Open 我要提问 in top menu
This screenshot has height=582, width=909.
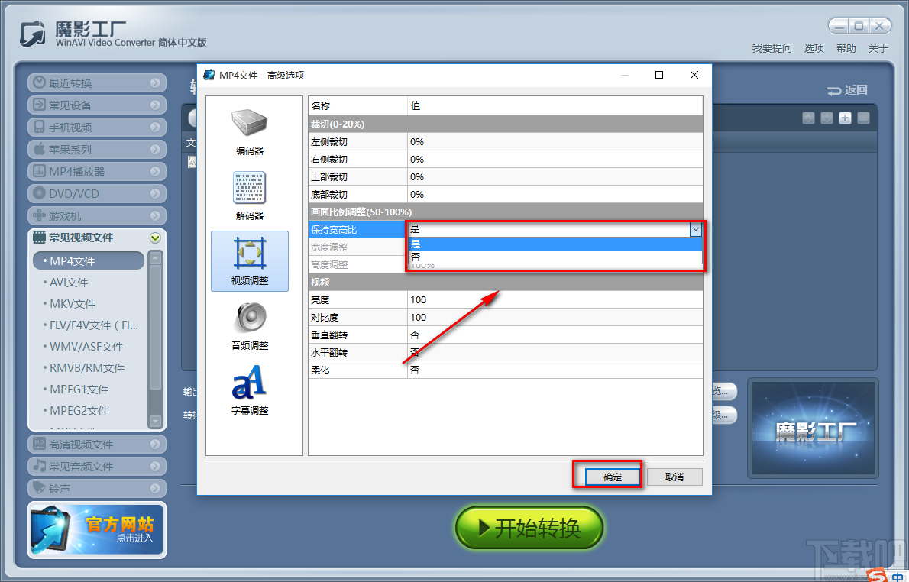coord(772,48)
